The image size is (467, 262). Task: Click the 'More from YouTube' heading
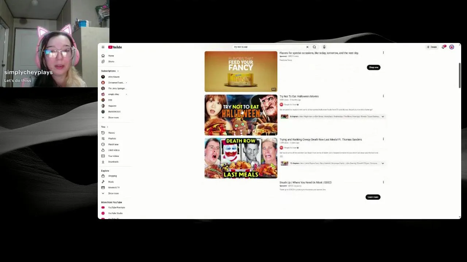click(x=112, y=202)
